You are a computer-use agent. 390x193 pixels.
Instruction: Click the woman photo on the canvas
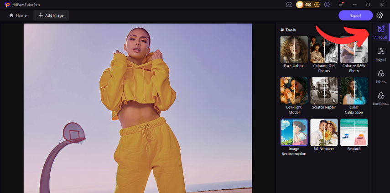point(138,108)
